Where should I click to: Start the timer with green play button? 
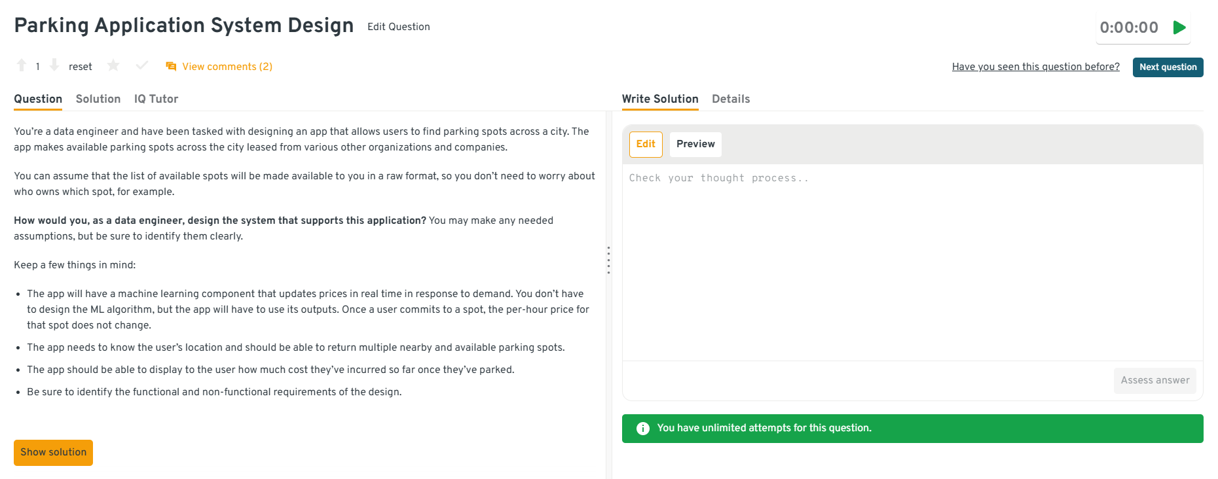point(1179,27)
